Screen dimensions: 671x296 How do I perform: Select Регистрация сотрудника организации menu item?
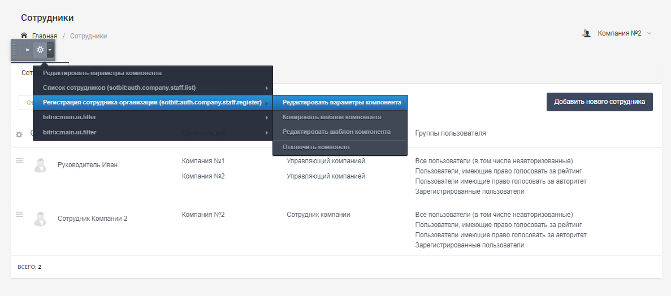[153, 103]
